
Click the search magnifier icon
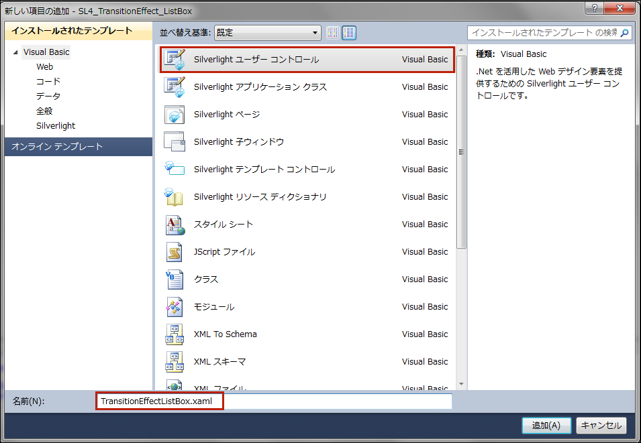(x=625, y=33)
